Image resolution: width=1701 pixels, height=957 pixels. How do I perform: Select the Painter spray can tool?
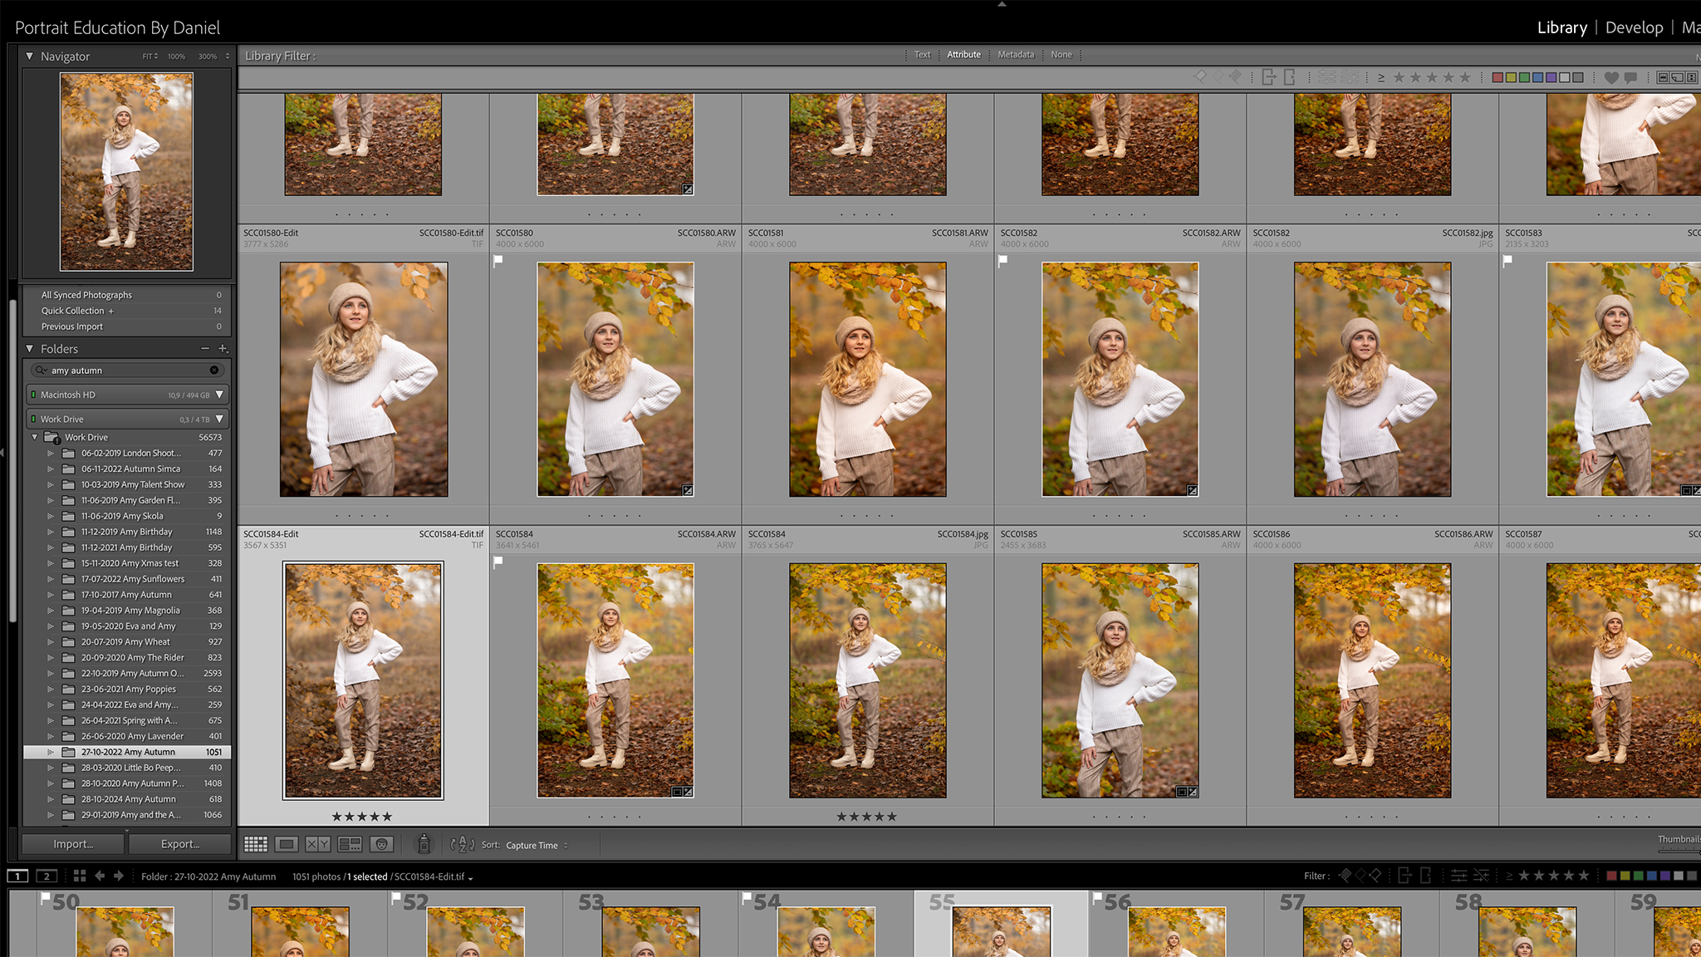424,844
